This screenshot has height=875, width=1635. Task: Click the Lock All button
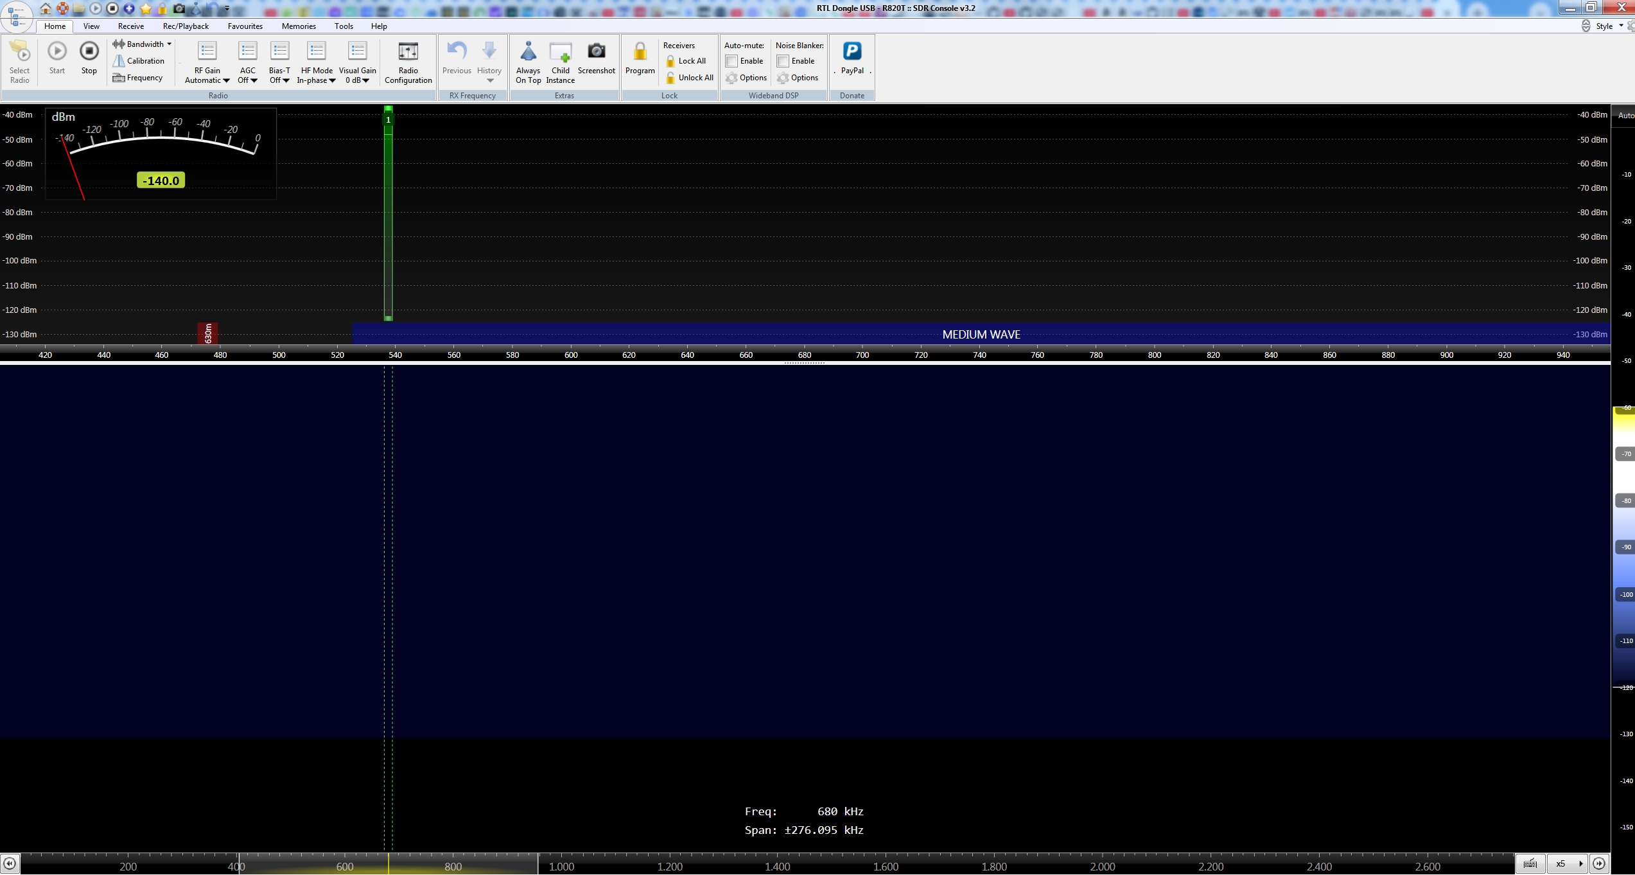[686, 61]
